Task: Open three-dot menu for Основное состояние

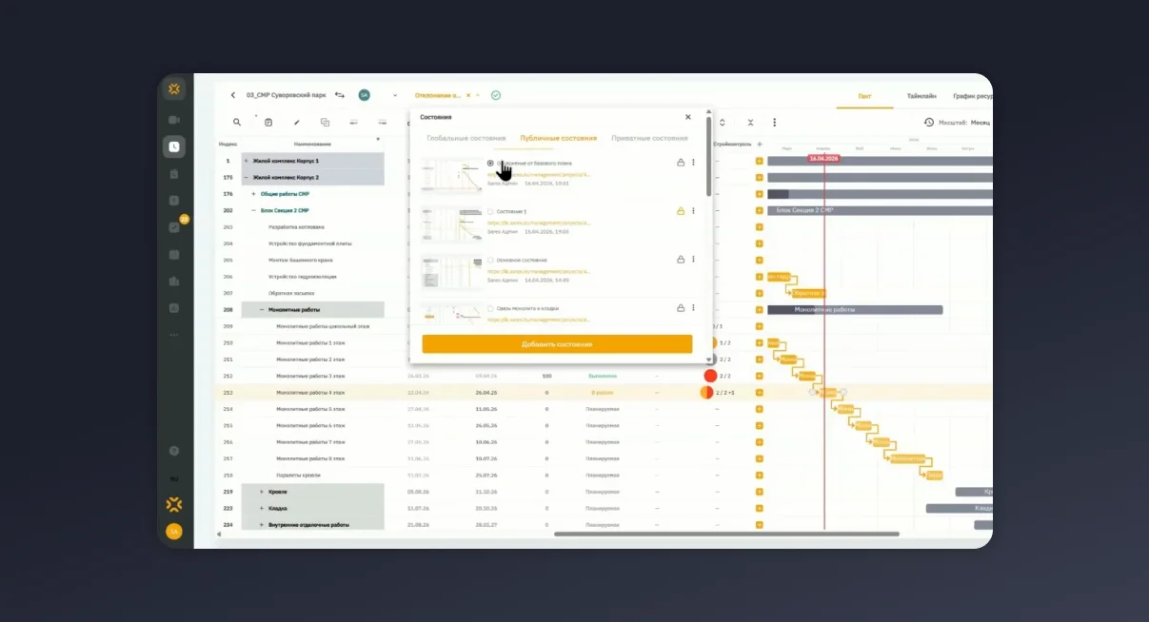Action: point(693,259)
